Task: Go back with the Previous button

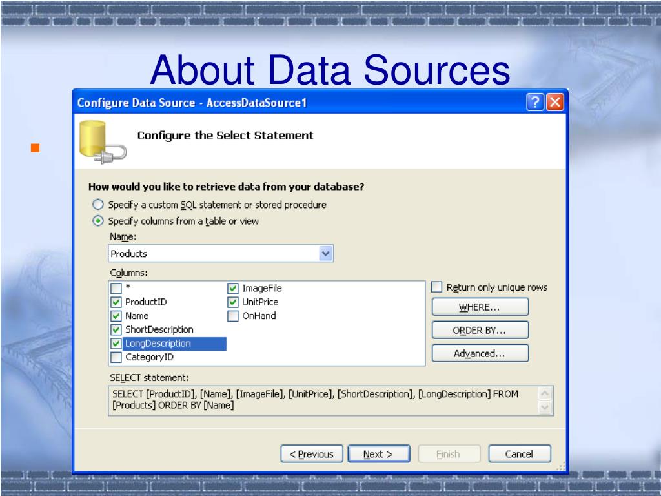Action: (312, 454)
